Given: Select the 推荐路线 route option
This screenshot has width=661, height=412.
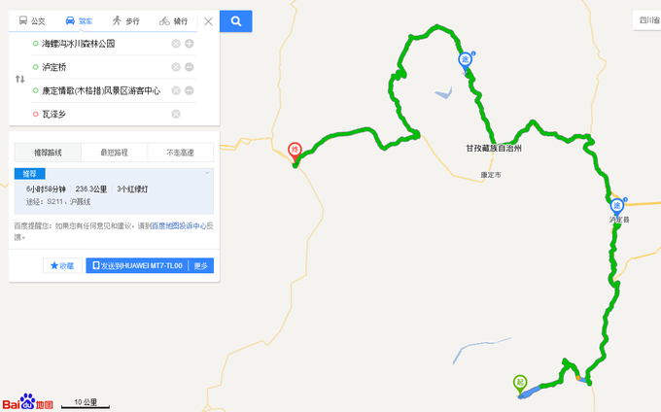Looking at the screenshot, I should coord(48,153).
